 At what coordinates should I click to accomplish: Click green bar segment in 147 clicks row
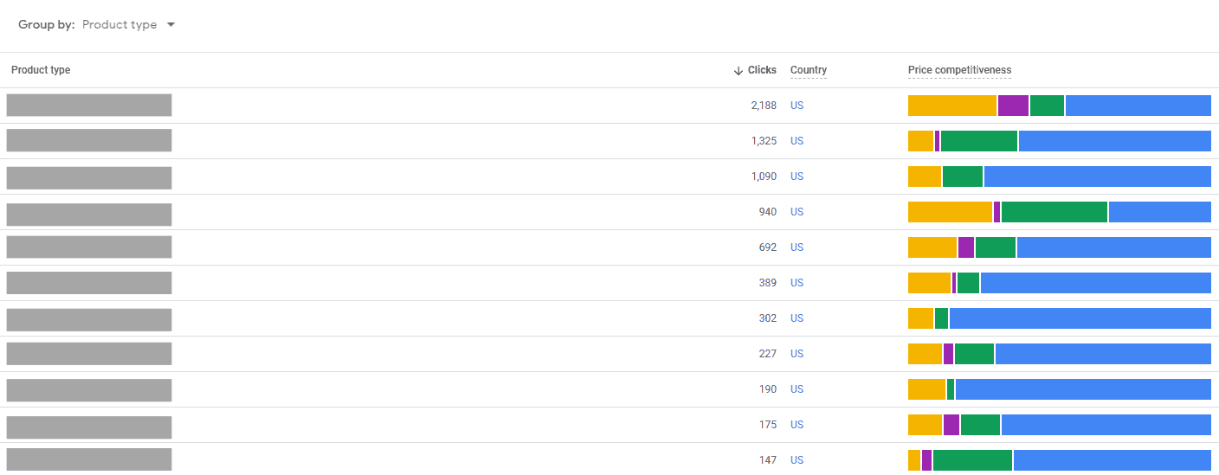[x=971, y=460]
